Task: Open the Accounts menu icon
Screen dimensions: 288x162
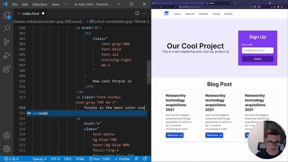Action: tap(7, 135)
